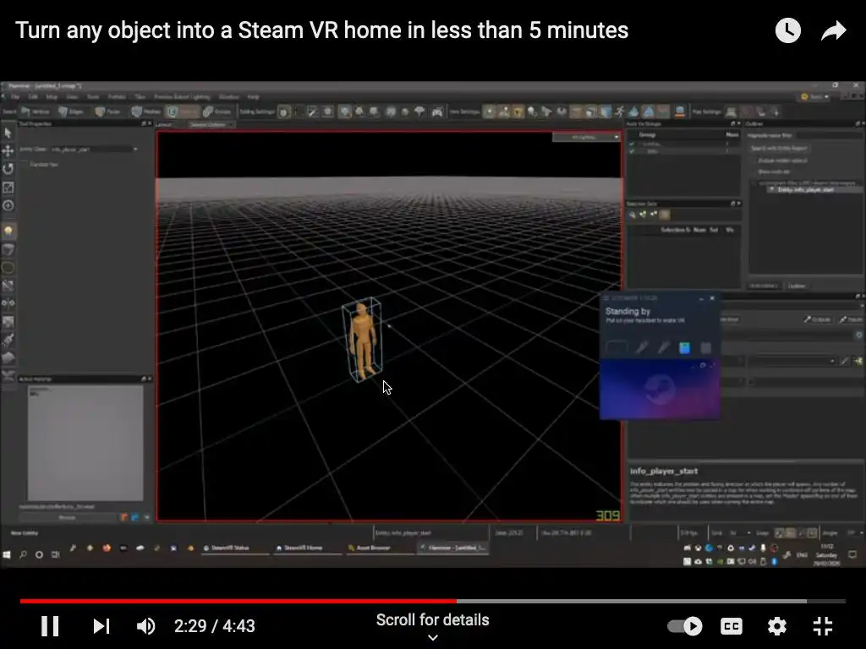Share this video

tap(833, 30)
